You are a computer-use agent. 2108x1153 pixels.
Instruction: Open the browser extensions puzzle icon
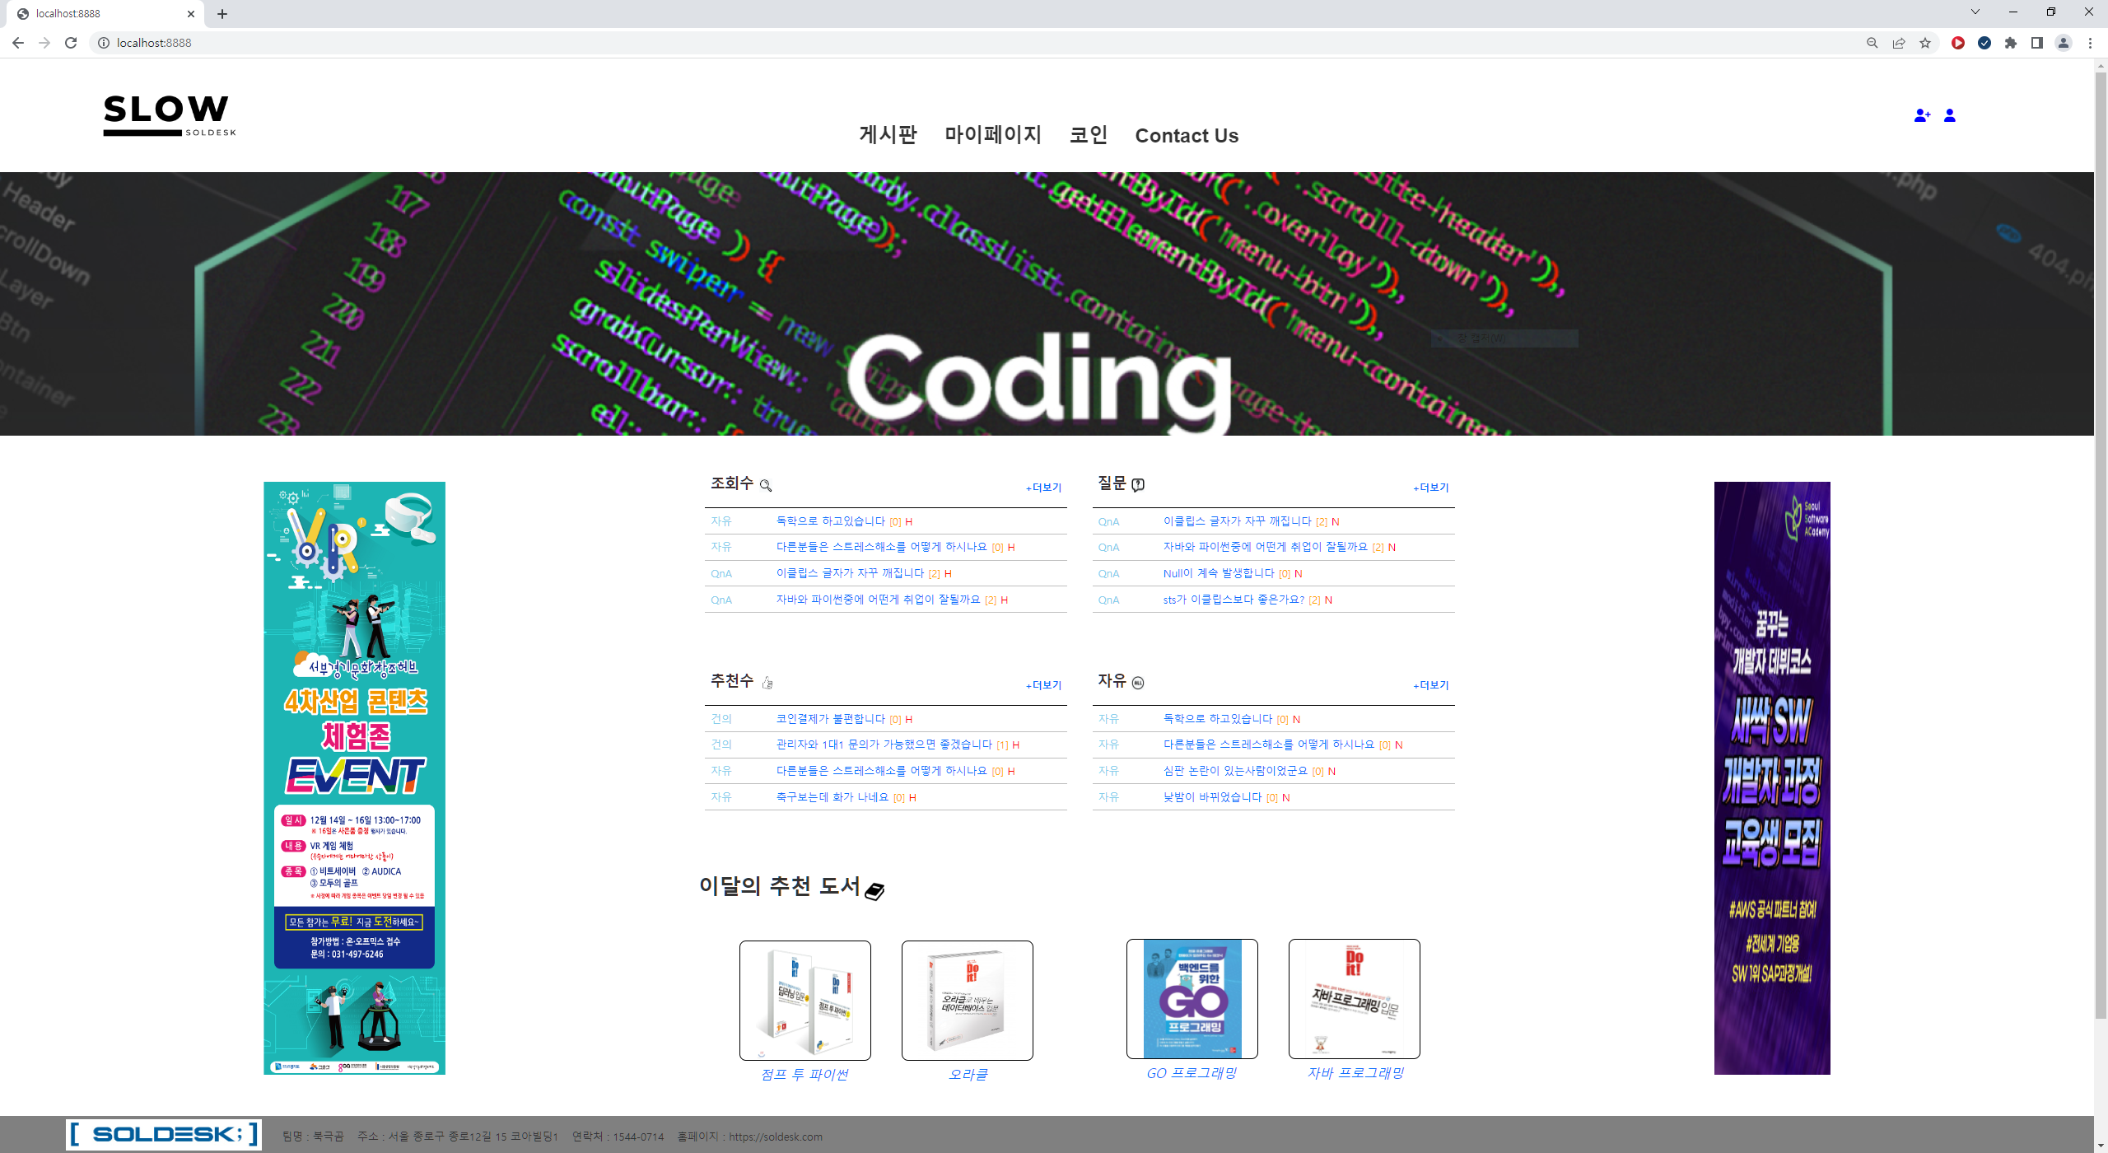[x=2011, y=43]
